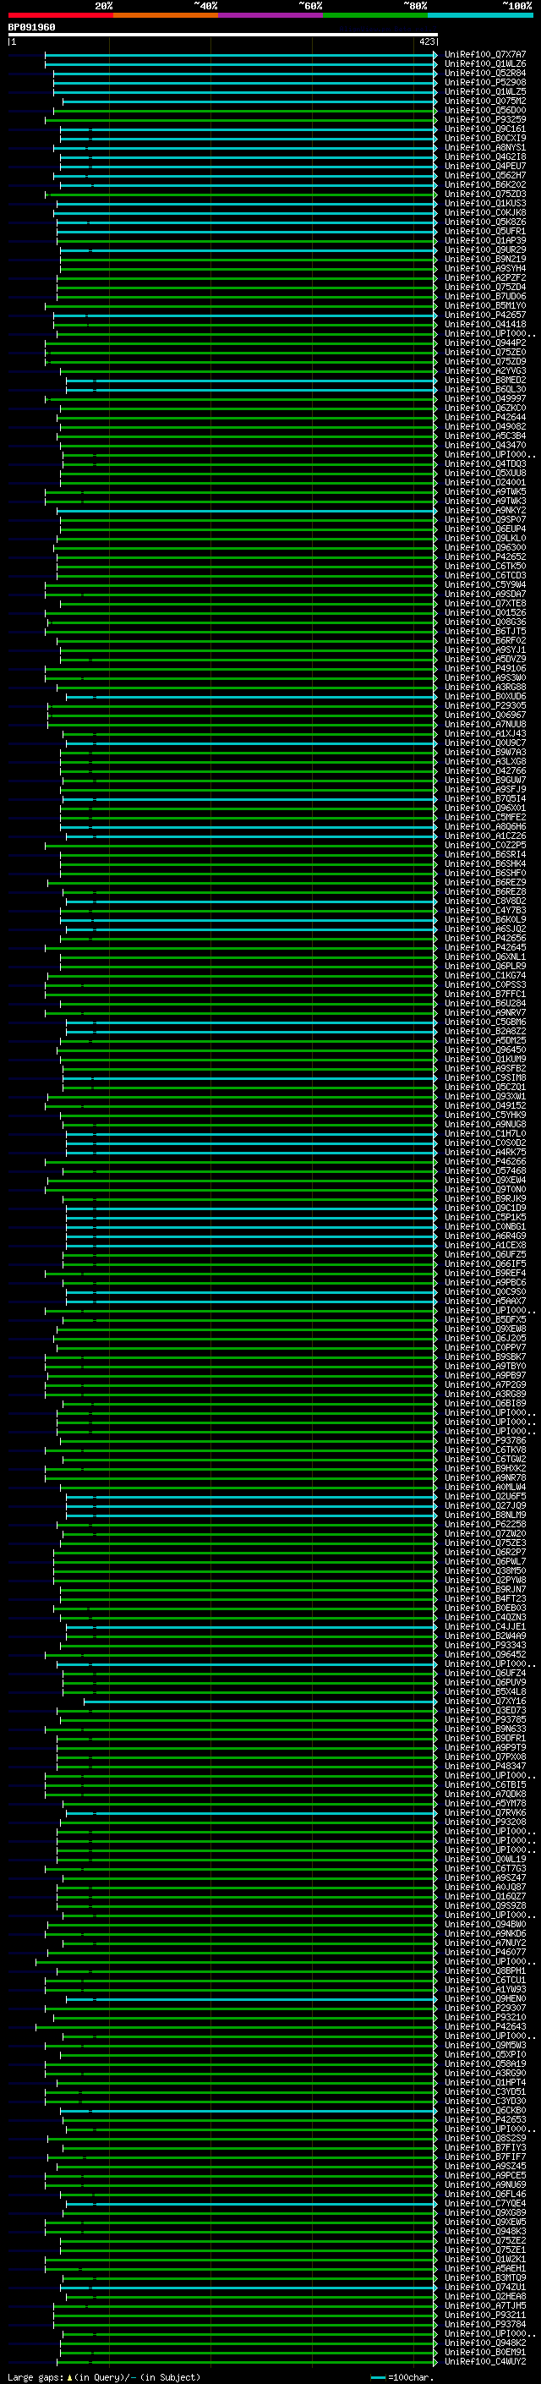The width and height of the screenshot is (541, 2384).
Task: Select hit label UniRef100_C5YHK9
Action: (485, 1115)
